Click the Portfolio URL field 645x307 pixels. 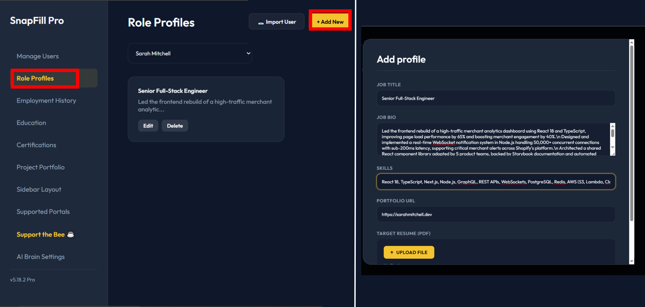click(x=496, y=214)
